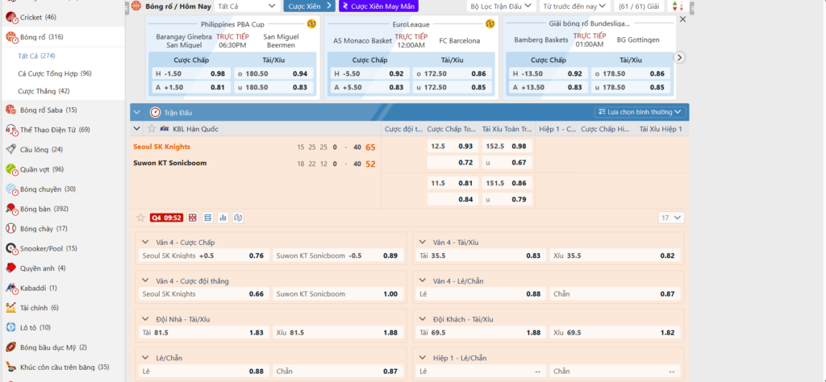Click the Tài chính finance chart icon
This screenshot has width=826, height=382.
pos(10,307)
